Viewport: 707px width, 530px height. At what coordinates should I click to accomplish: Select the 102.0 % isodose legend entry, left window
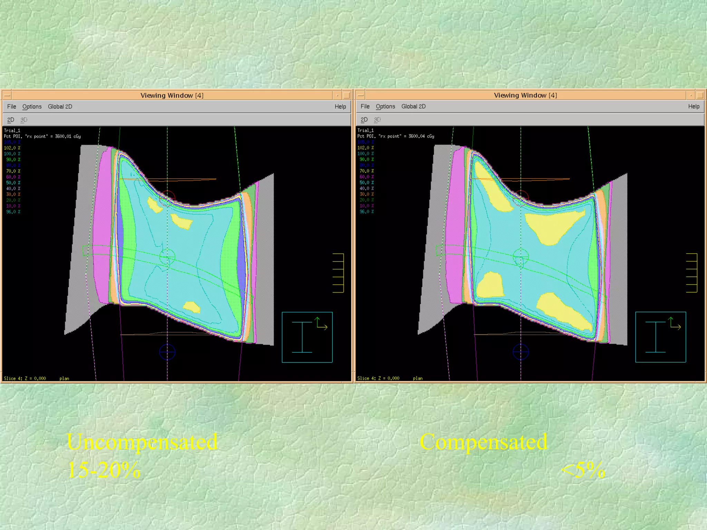click(12, 148)
